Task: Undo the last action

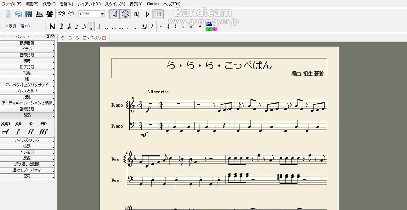Action: point(61,14)
